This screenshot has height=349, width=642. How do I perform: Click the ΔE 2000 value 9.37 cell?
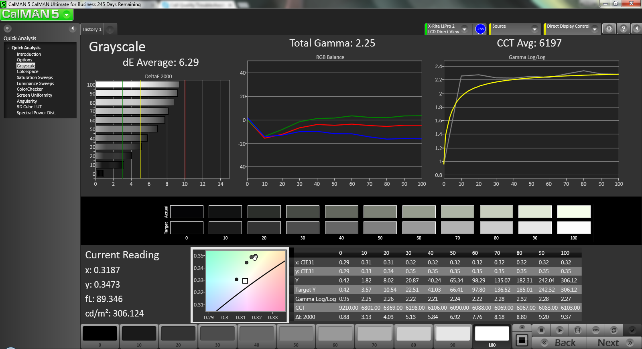566,317
